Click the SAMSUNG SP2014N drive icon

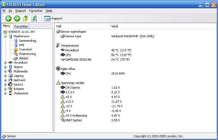63,60
